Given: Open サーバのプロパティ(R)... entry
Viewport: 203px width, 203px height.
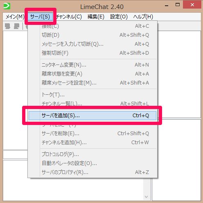Looking at the screenshot, I should click(x=92, y=172).
